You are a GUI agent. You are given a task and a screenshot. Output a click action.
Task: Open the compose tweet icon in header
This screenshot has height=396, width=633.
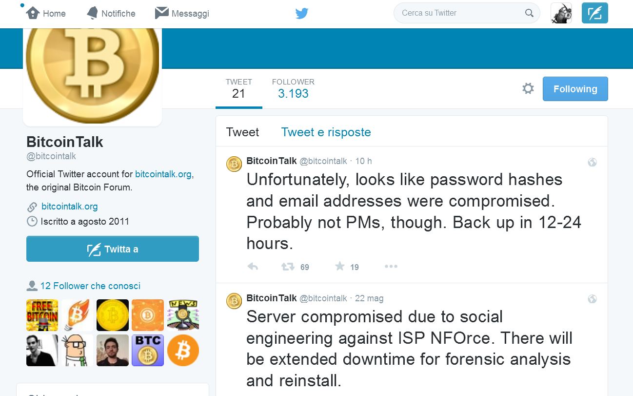[x=594, y=13]
